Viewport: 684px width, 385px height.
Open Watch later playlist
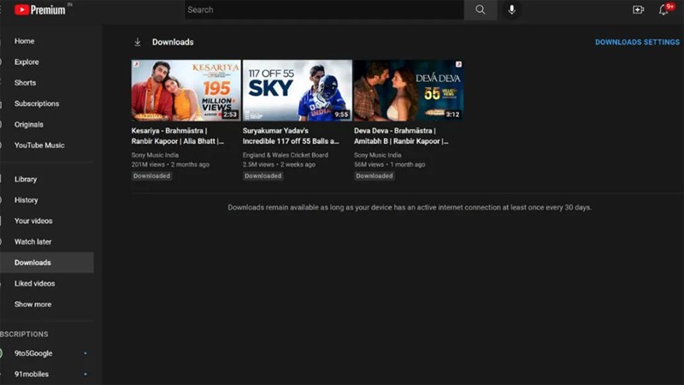click(x=33, y=242)
